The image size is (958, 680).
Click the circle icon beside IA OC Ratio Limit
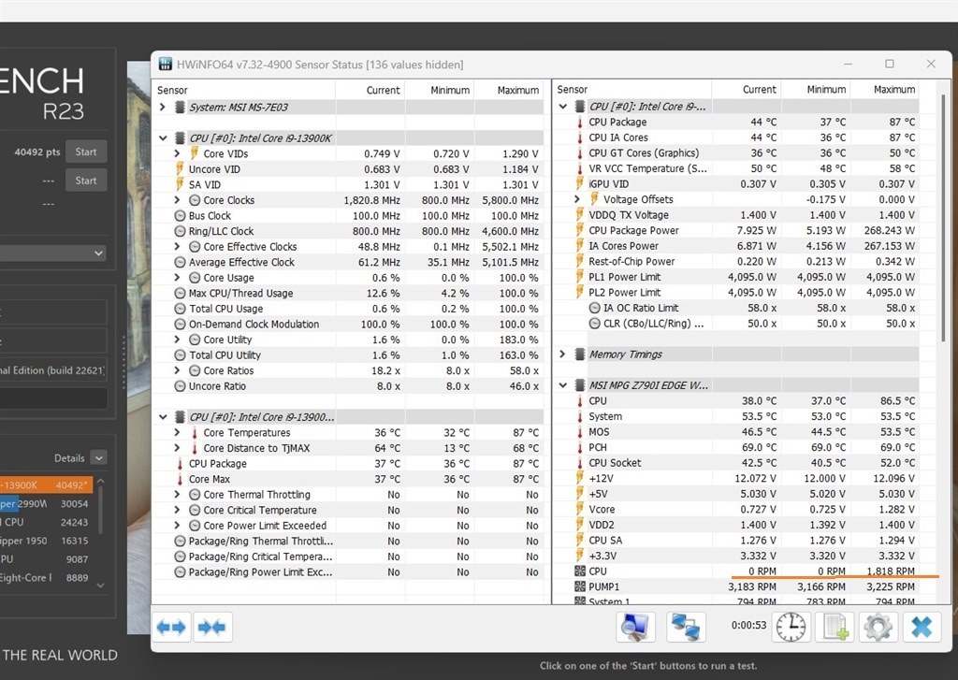coord(594,308)
